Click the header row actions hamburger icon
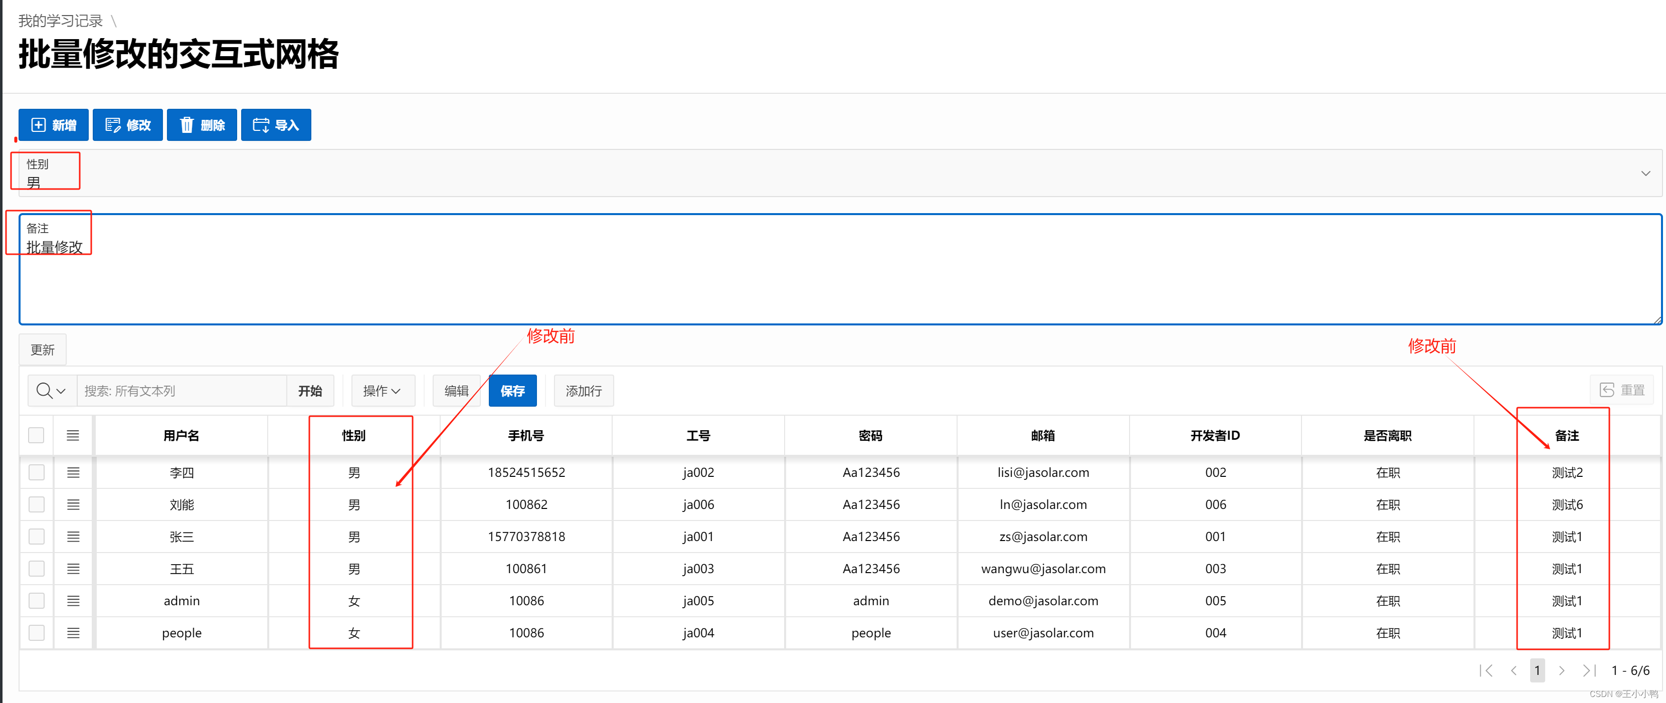 pos(73,435)
